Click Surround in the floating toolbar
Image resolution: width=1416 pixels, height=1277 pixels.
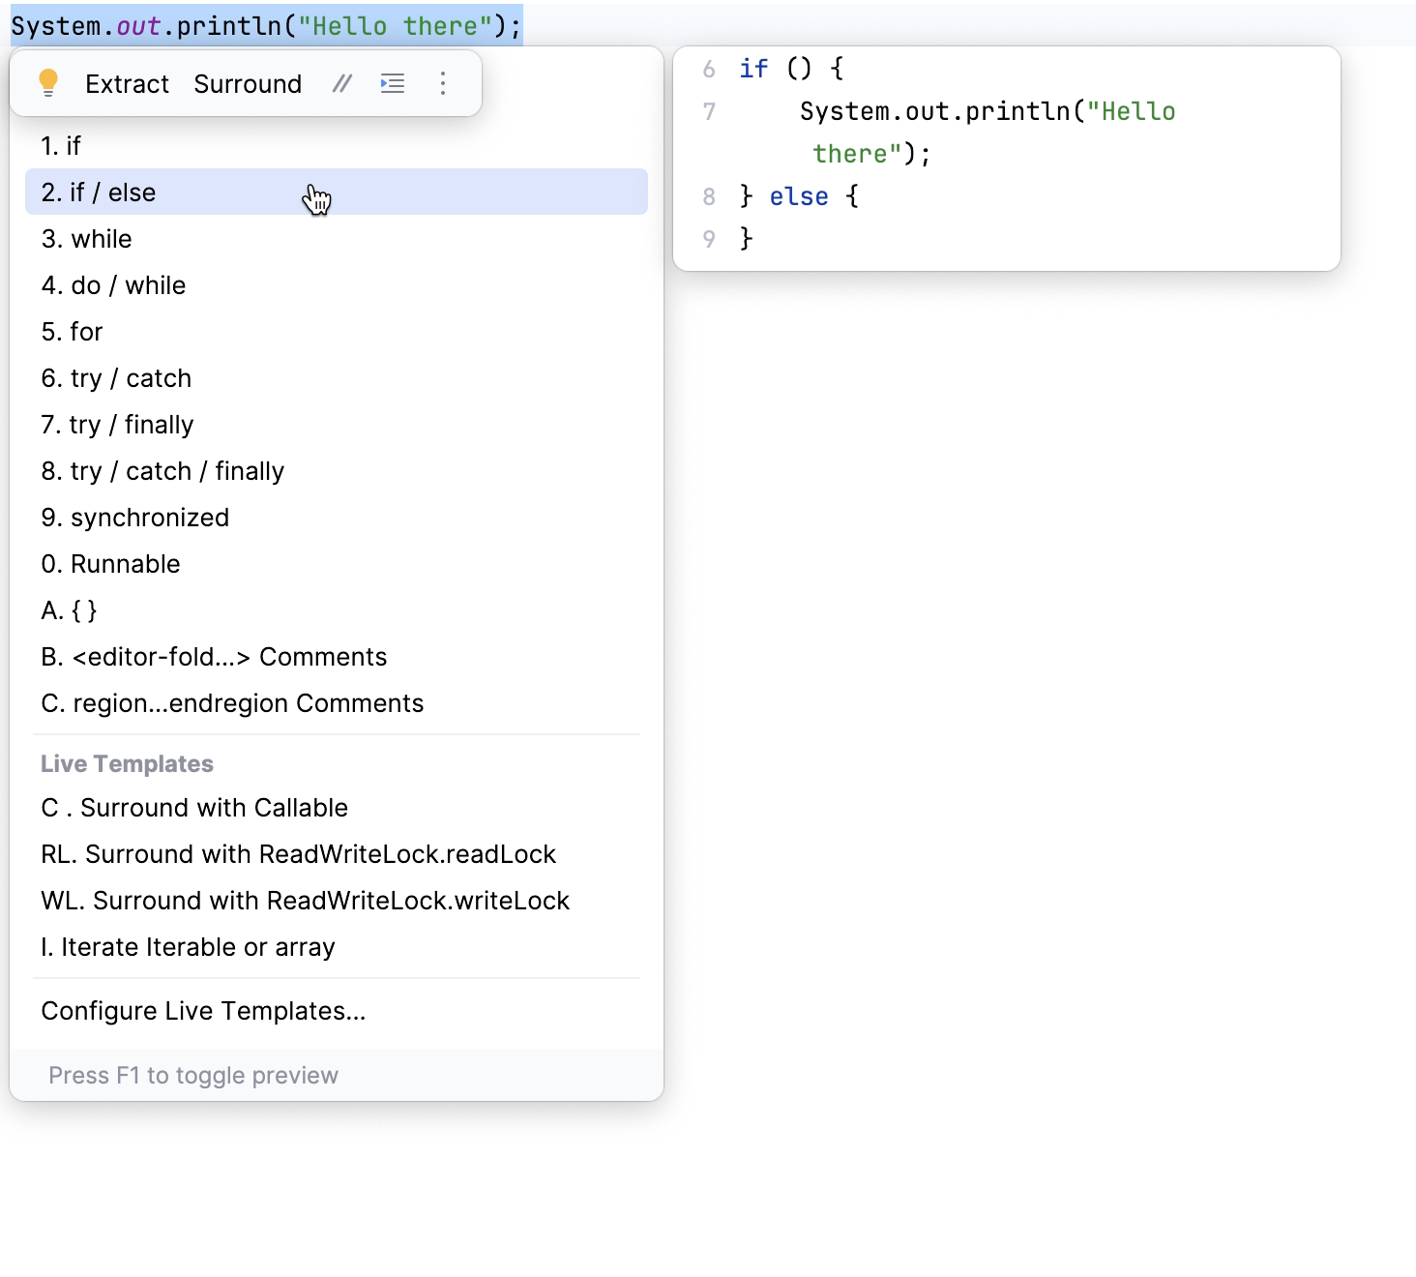tap(248, 84)
